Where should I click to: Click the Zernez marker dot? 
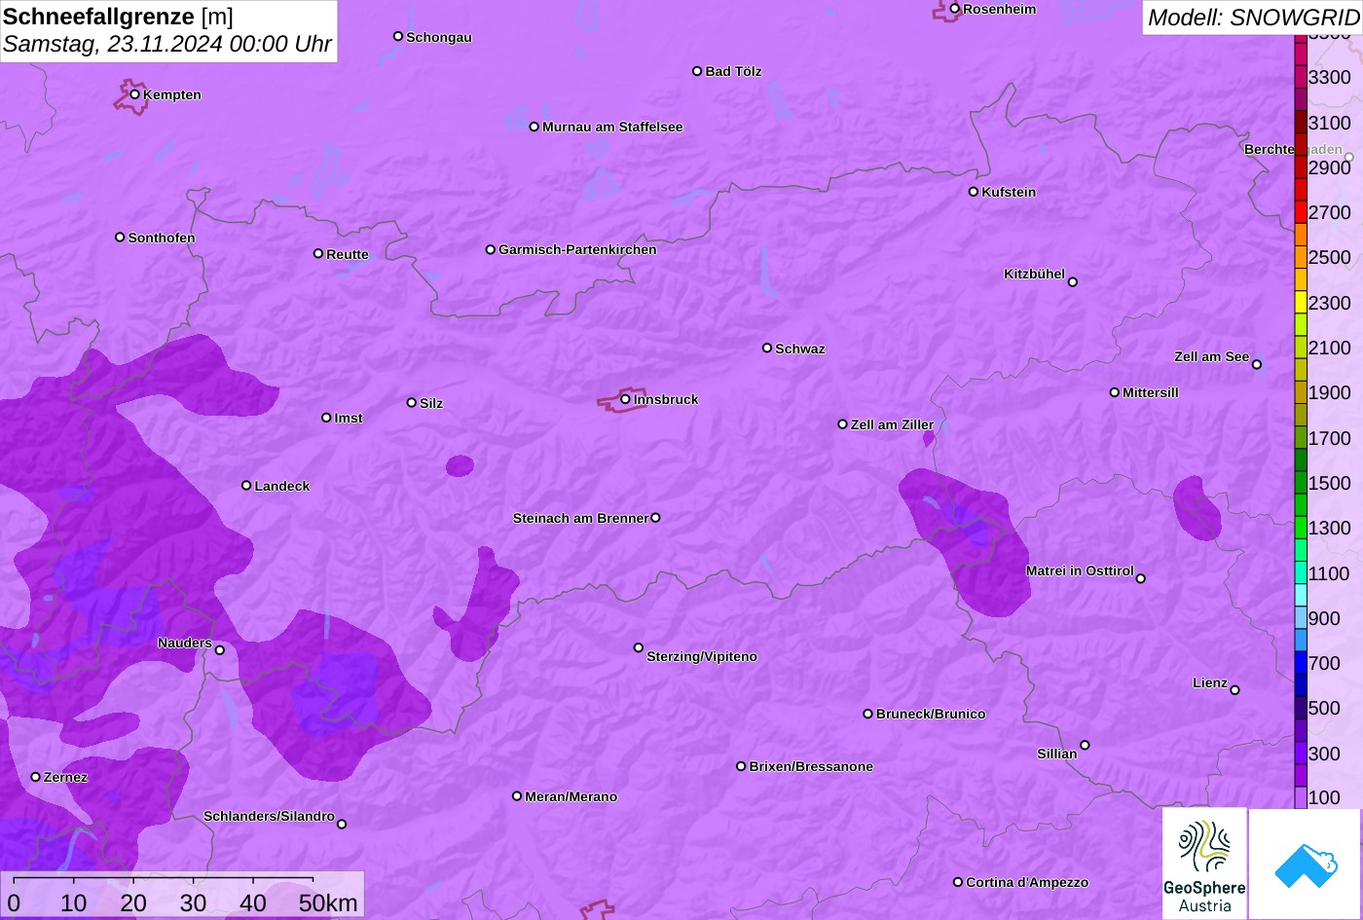36,777
